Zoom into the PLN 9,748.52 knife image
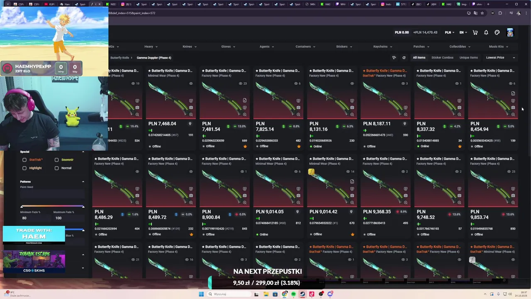 [459, 202]
